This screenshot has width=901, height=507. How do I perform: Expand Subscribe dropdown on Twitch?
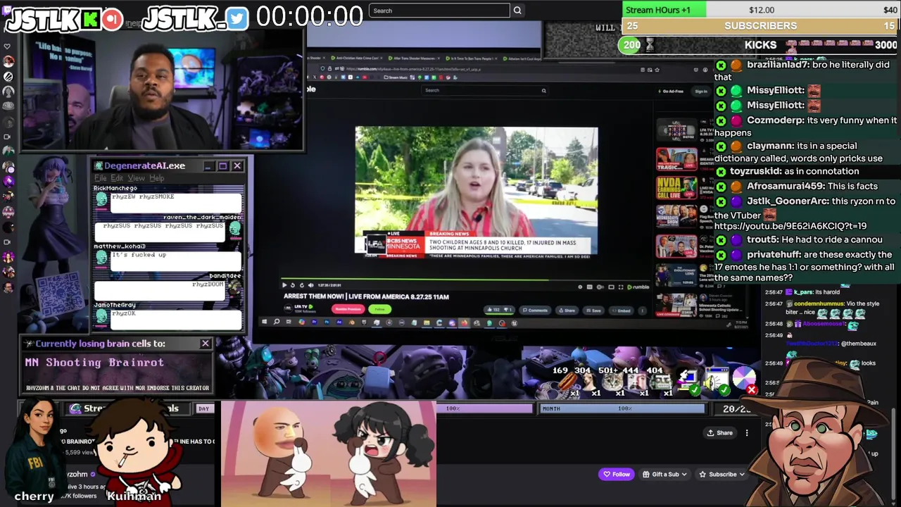722,474
